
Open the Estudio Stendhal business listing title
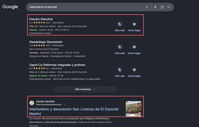point(41,19)
